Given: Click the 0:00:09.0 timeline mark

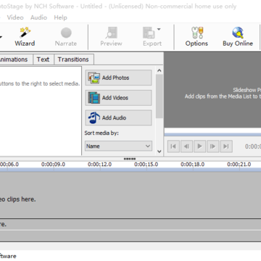Looking at the screenshot, I should coord(53,165).
